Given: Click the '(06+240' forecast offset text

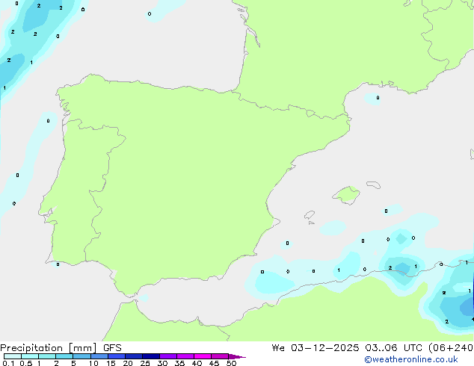Looking at the screenshot, I should (451, 348).
